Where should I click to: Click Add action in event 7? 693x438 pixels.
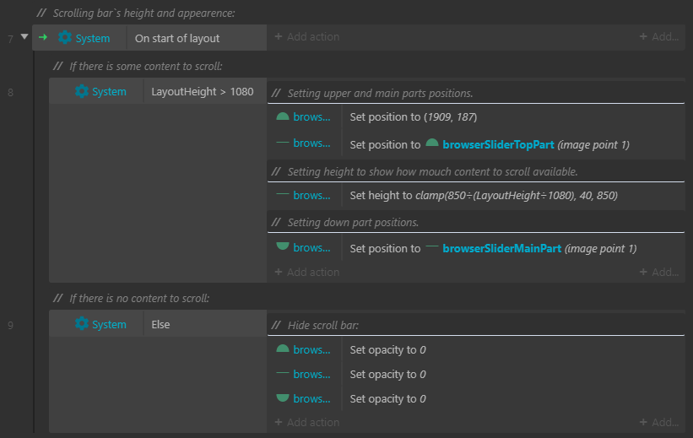pyautogui.click(x=307, y=36)
